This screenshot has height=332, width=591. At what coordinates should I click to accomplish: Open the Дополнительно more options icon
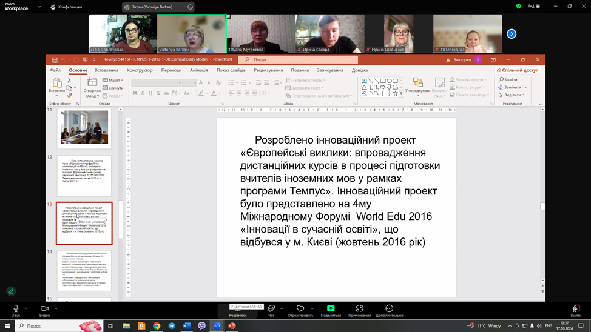click(x=389, y=309)
